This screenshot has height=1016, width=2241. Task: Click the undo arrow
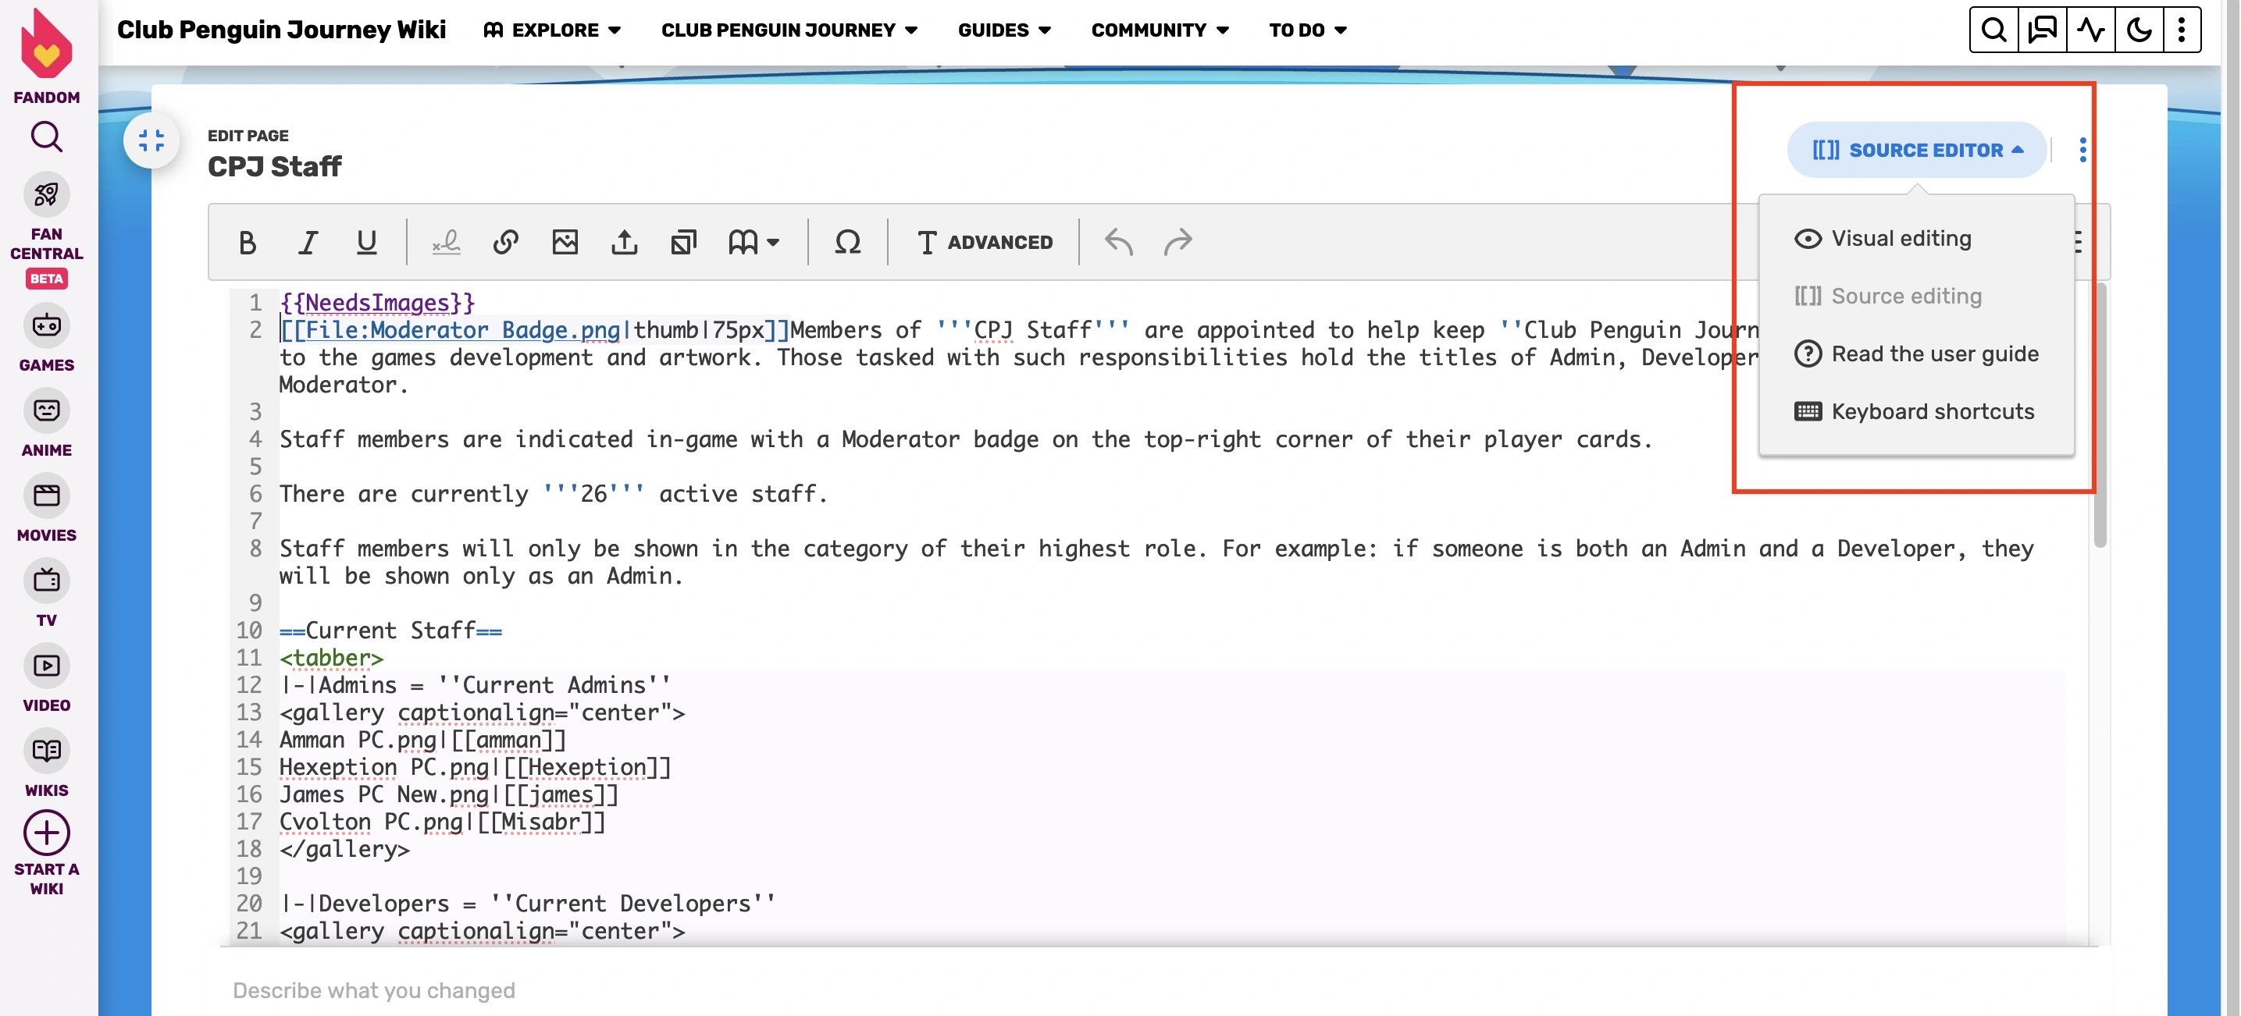click(x=1118, y=242)
